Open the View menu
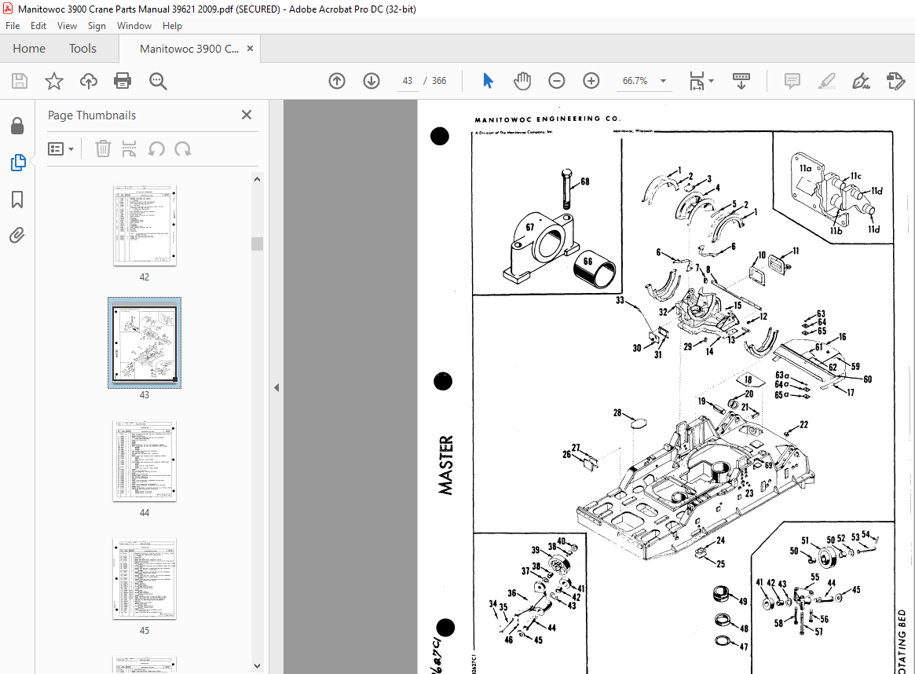The height and width of the screenshot is (674, 915). (67, 26)
